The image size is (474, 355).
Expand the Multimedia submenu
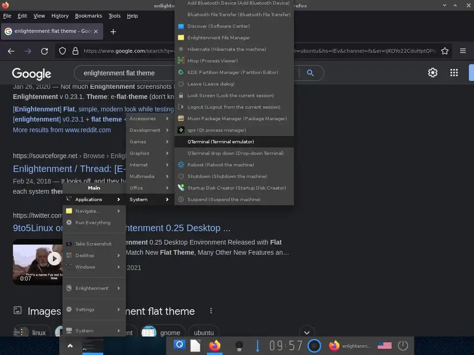coord(150,176)
